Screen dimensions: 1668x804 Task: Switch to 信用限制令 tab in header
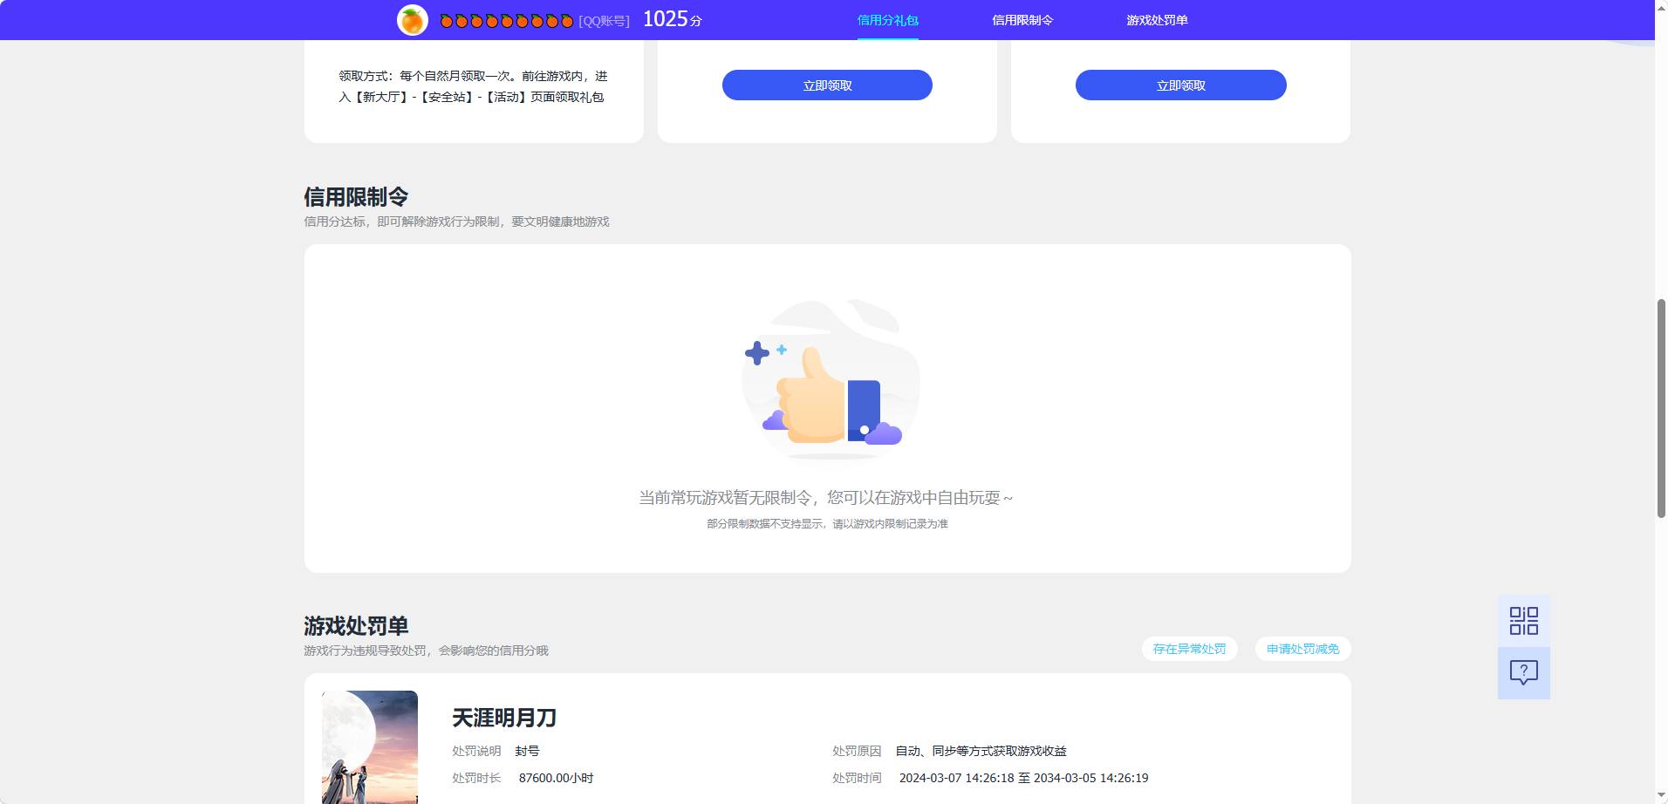coord(1022,20)
